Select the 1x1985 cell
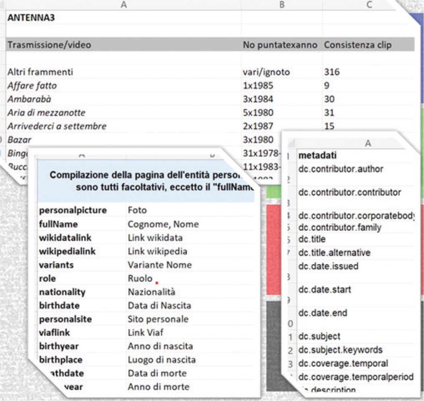 pos(282,85)
